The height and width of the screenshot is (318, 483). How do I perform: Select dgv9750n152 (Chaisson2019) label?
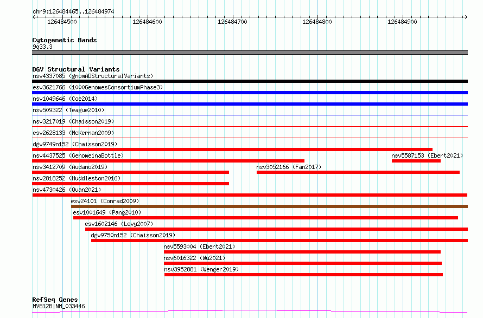133,235
